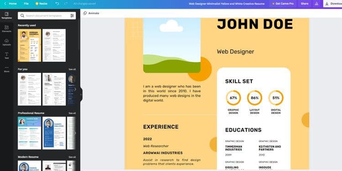Open the Elements sidebar panel
This screenshot has height=171, width=342.
(x=6, y=29)
